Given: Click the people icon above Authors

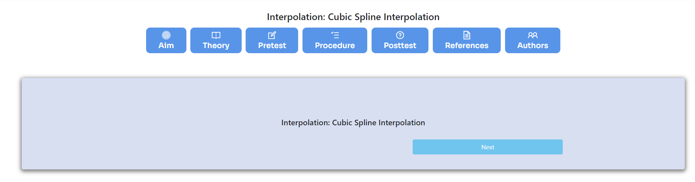Looking at the screenshot, I should (x=533, y=35).
